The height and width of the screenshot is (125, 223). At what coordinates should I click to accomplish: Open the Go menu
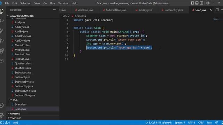tap(45, 3)
